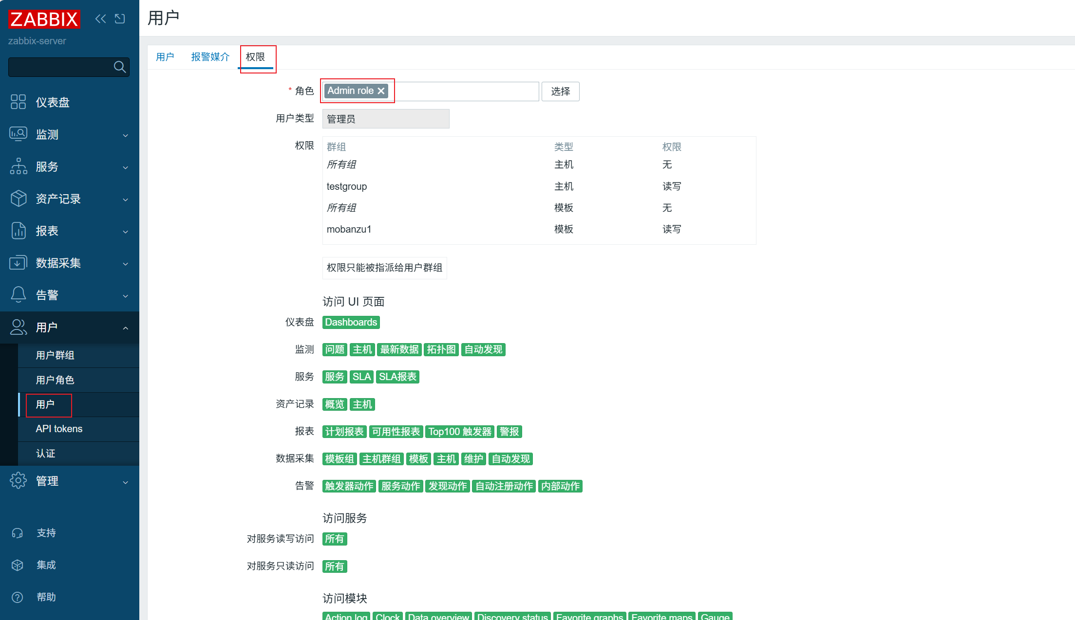This screenshot has width=1075, height=620.
Task: Click the ZABBIX logo
Action: click(x=44, y=19)
